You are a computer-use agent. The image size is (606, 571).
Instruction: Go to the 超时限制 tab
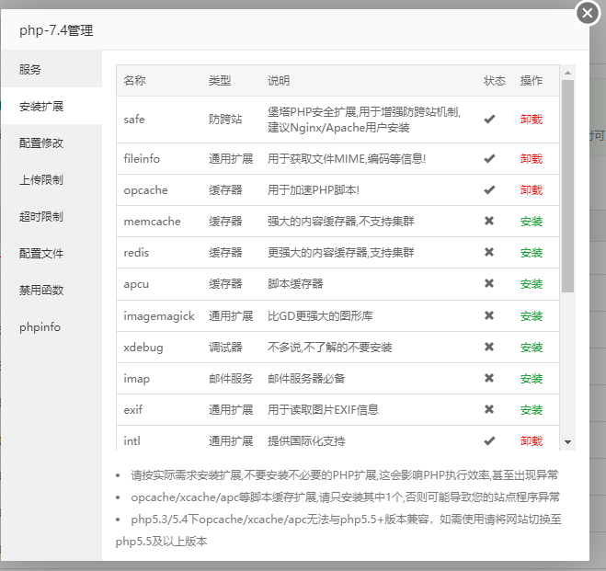click(x=51, y=216)
